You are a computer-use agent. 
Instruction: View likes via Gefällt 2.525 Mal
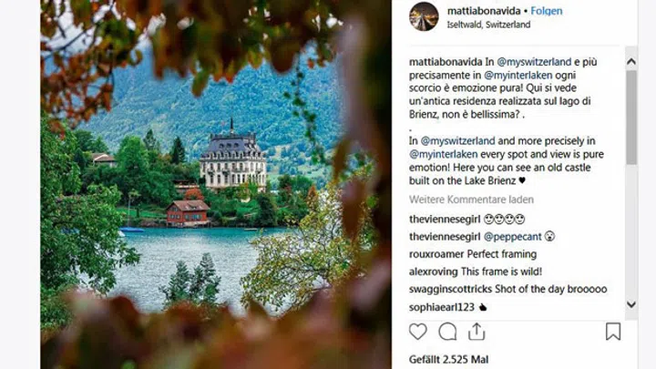click(x=448, y=360)
